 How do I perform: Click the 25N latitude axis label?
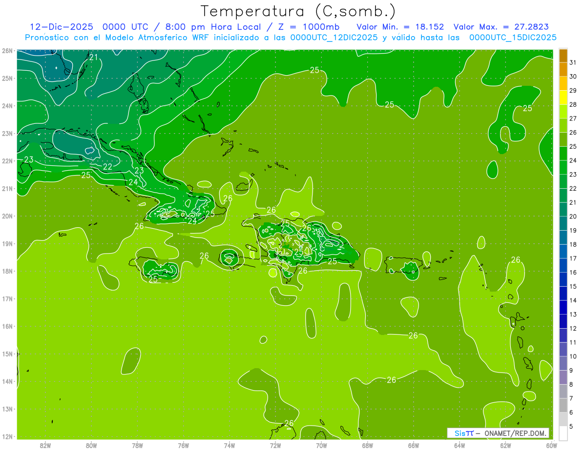[x=7, y=78]
